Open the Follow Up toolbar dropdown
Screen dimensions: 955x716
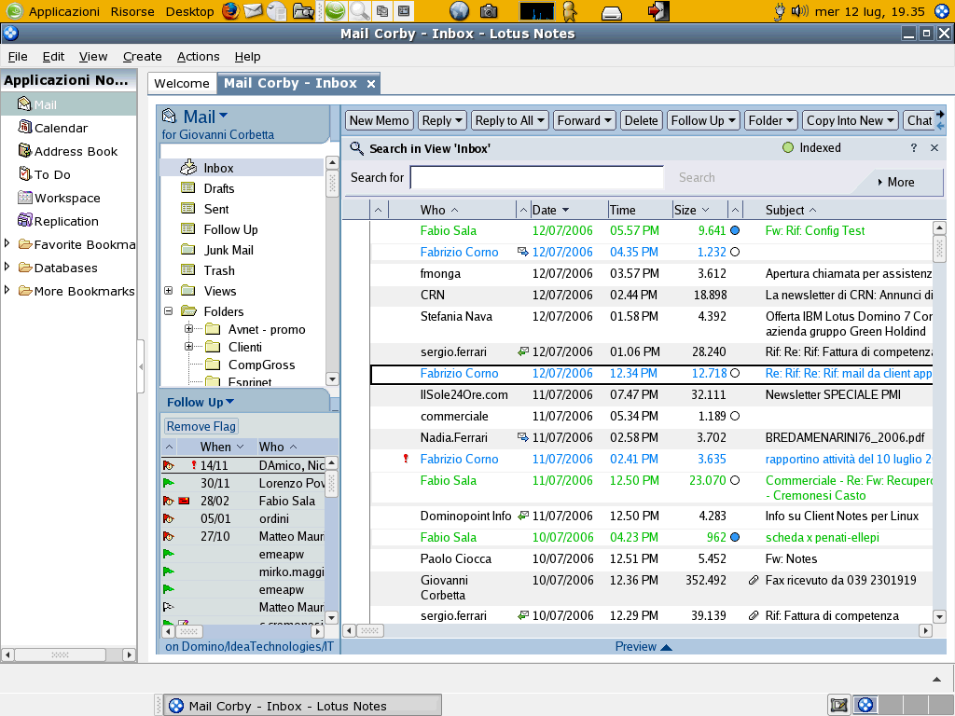click(x=703, y=120)
